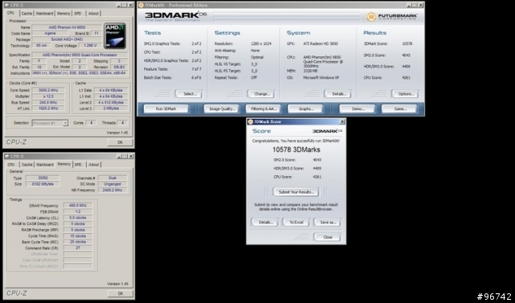The image size is (515, 303).
Task: Click OK in the bottom CPU-Z window
Action: [x=120, y=293]
